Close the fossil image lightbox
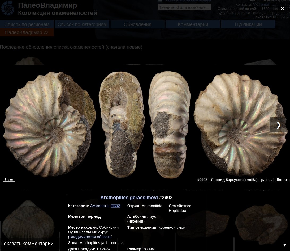 282,9
